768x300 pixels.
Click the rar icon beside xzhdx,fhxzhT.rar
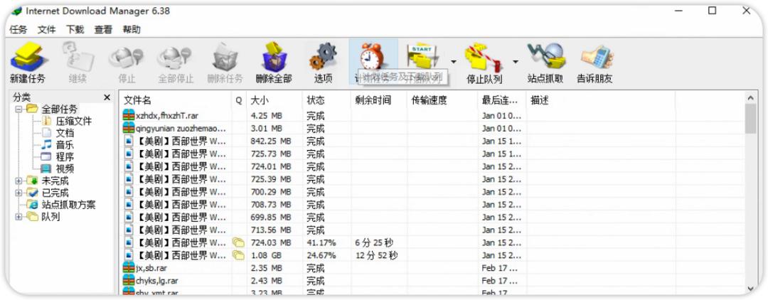(128, 116)
